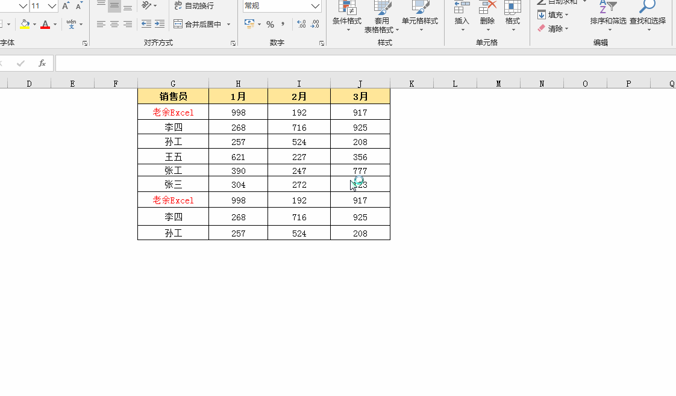This screenshot has width=676, height=396.
Task: Toggle align text left
Action: [x=101, y=24]
